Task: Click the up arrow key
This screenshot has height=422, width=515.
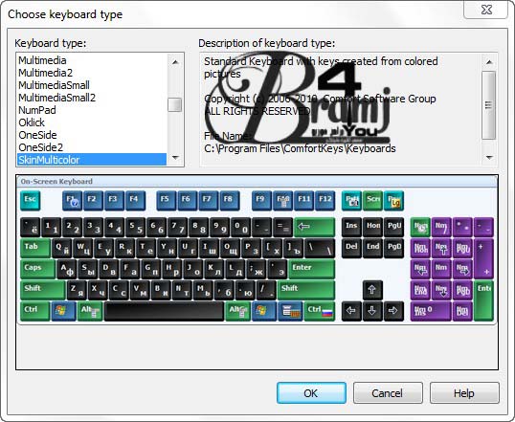Action: pos(372,290)
